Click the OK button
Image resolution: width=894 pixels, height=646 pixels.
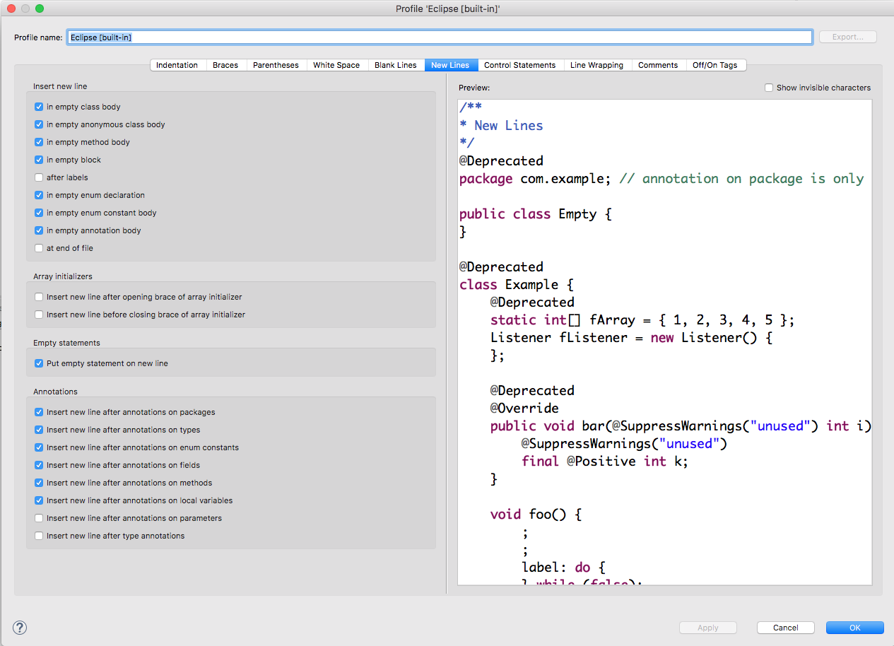click(x=854, y=628)
